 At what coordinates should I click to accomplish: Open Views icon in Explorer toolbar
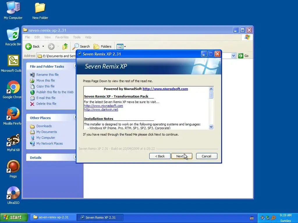pyautogui.click(x=120, y=46)
